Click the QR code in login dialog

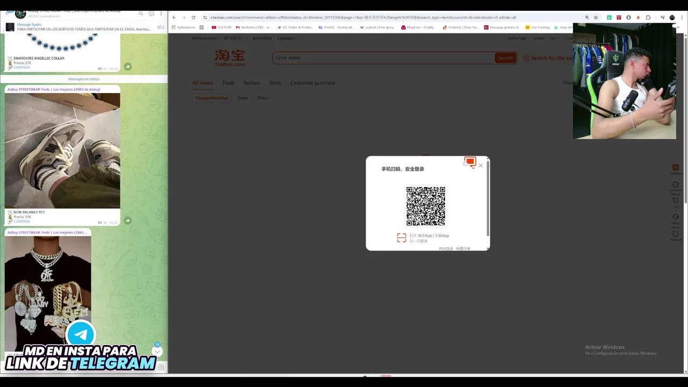coord(426,206)
